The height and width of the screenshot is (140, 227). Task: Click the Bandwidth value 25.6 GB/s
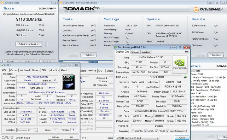(177, 106)
